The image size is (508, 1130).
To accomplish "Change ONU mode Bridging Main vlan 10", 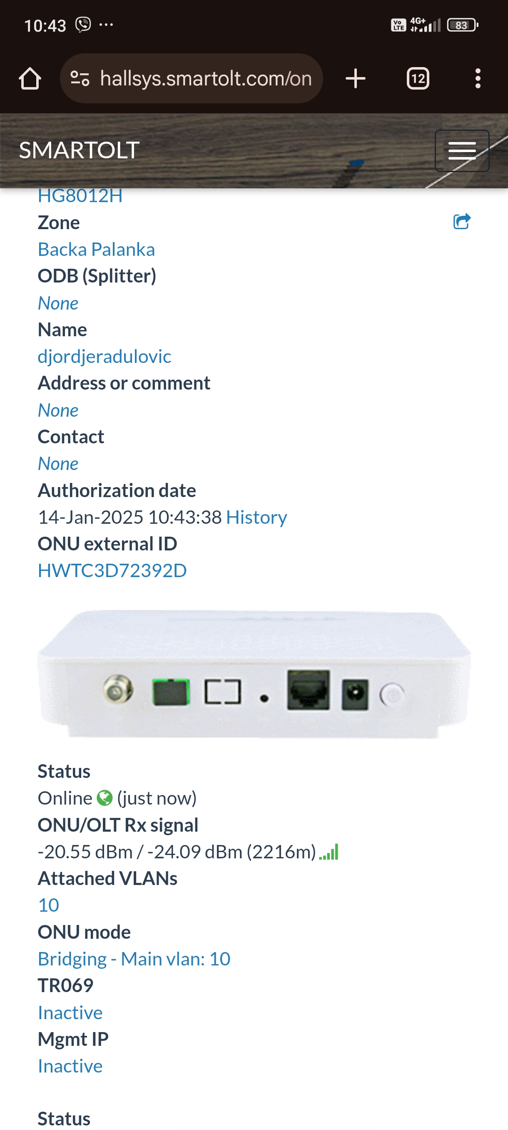I will pos(134,958).
